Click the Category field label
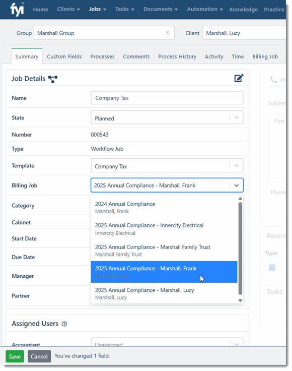This screenshot has width=292, height=371. pos(23,206)
